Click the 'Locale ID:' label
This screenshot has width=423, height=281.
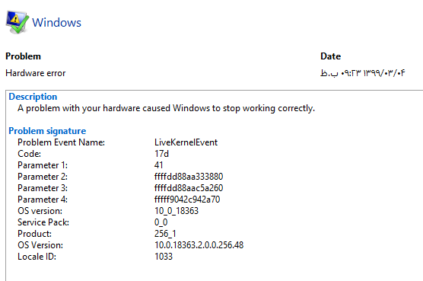pyautogui.click(x=37, y=257)
